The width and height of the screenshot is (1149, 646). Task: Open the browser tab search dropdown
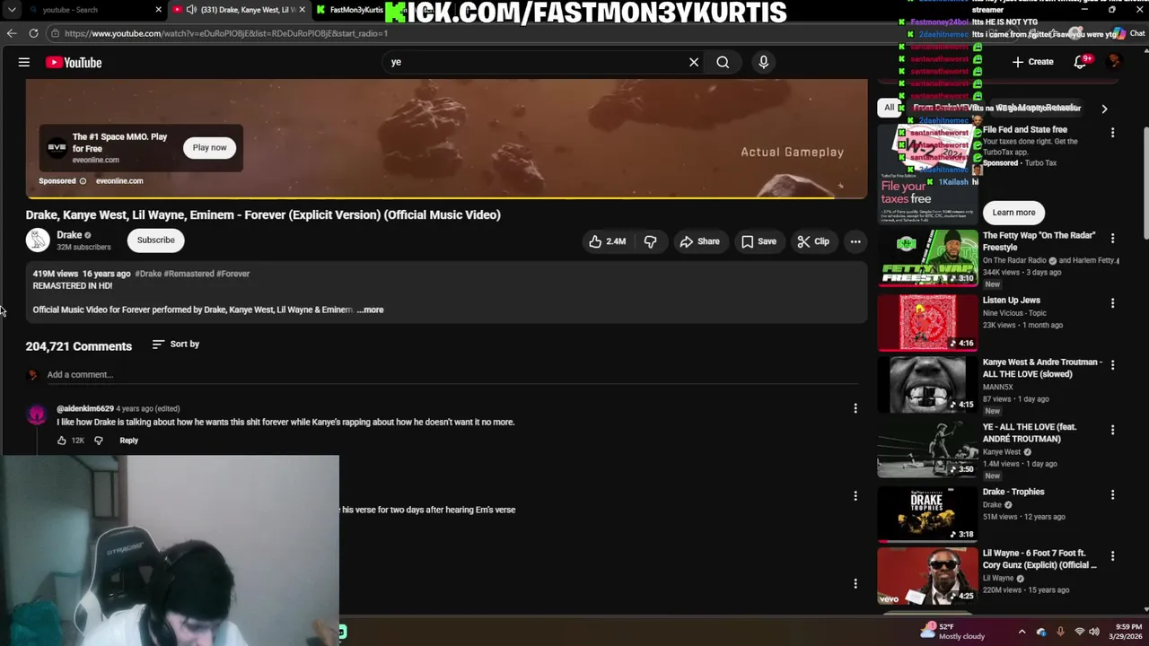pos(12,10)
